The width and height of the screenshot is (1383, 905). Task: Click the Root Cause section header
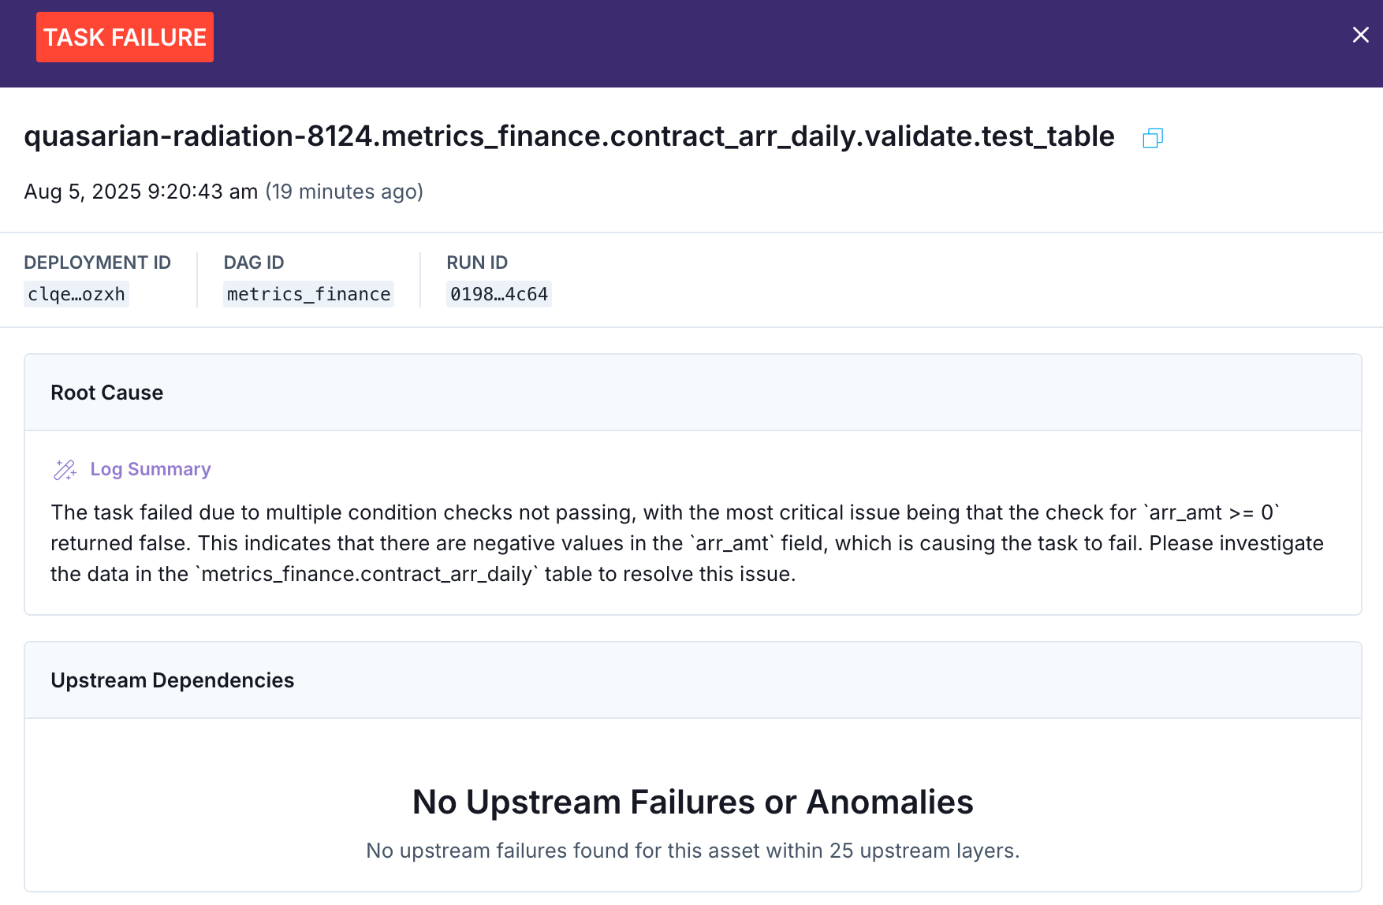coord(107,393)
